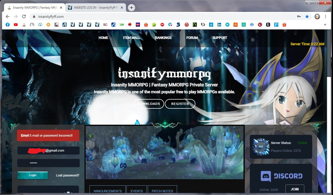The image size is (333, 195).
Task: Click the saved password key icon
Action: point(299,17)
